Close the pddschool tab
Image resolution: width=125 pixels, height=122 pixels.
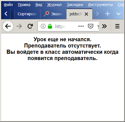pos(86,14)
